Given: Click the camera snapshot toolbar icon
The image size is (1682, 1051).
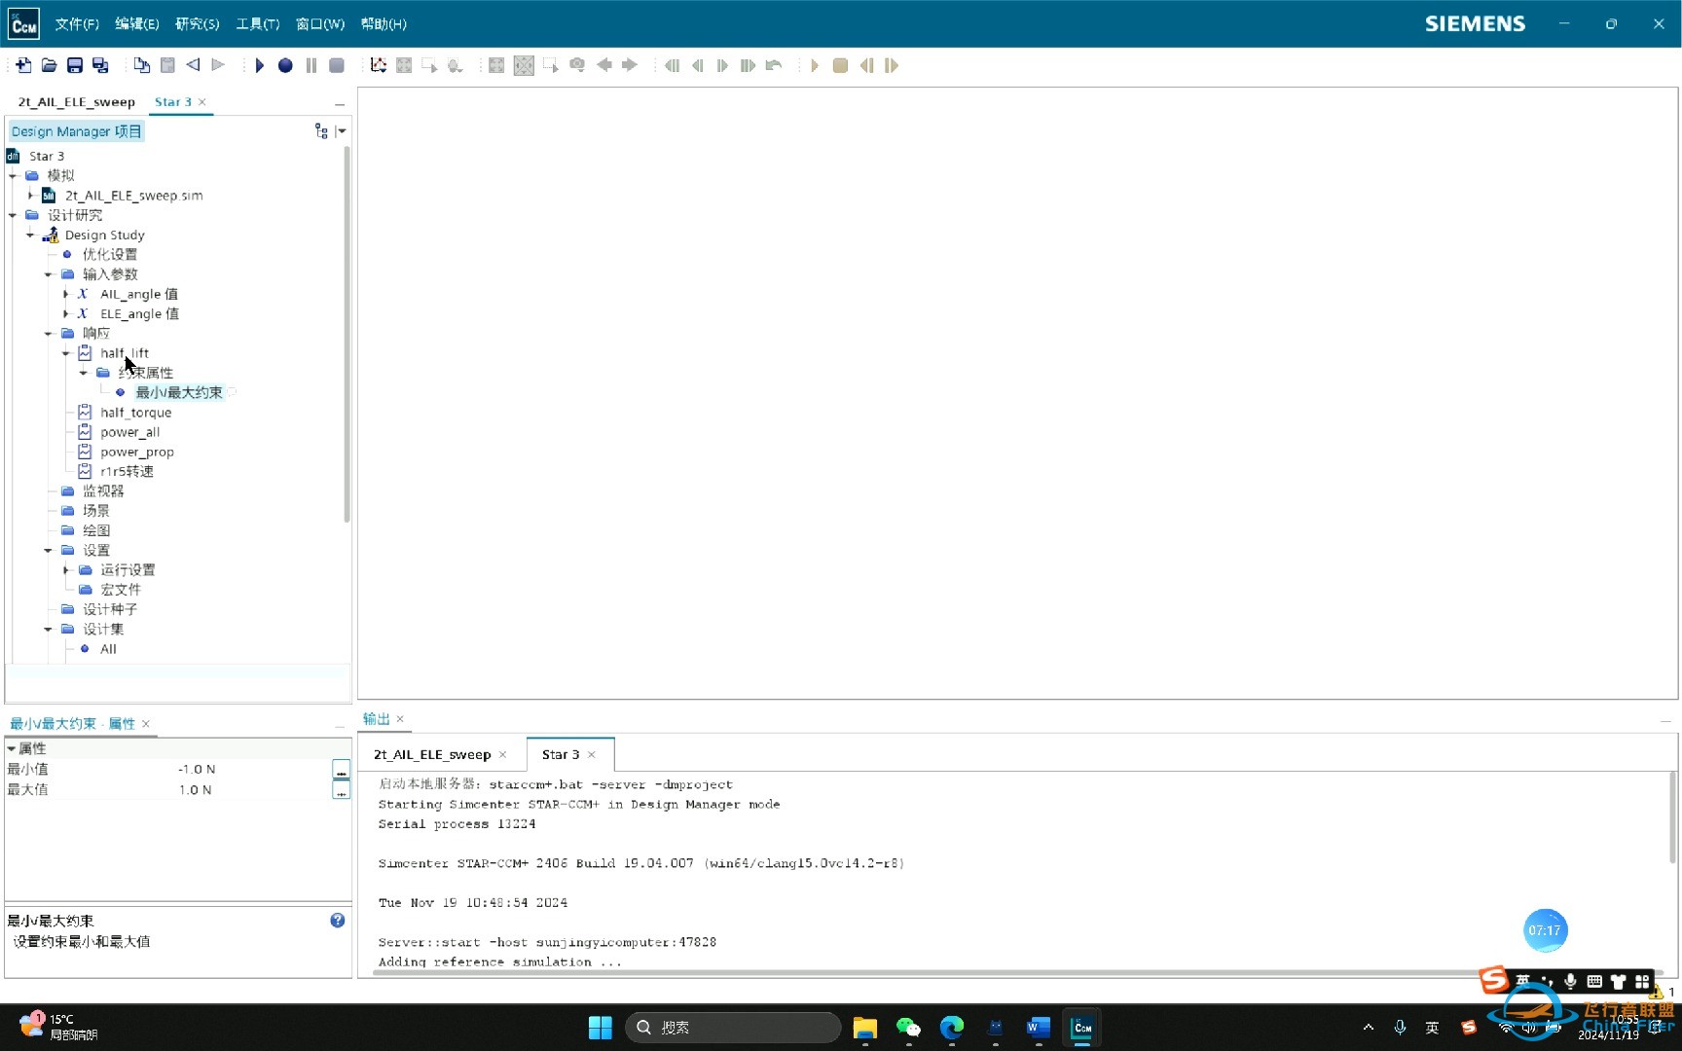Looking at the screenshot, I should pos(577,65).
